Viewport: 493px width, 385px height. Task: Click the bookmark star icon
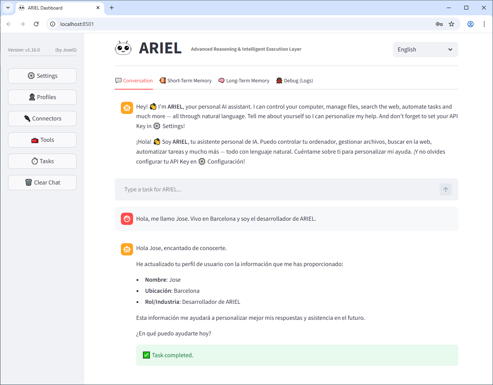[x=451, y=24]
